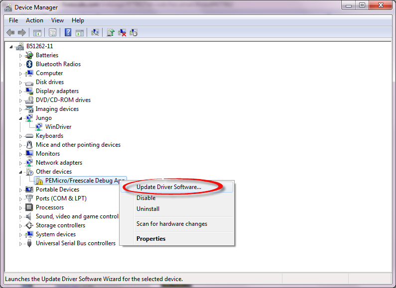Click the DVD/CD-ROM drives icon
The width and height of the screenshot is (396, 288).
point(29,100)
